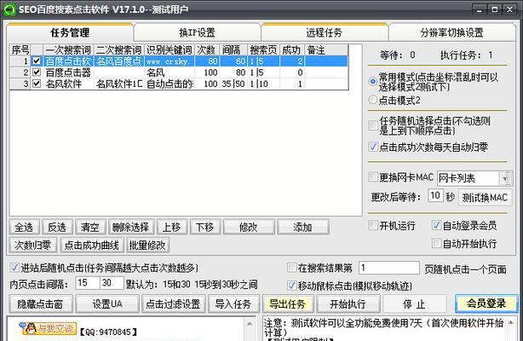Select the 常用模式 radio button
Screen dimensions: 523x341
click(x=373, y=81)
